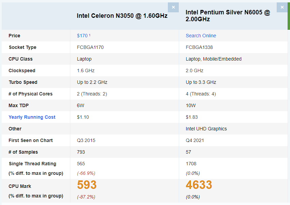Click the # of Physical Cores label
This screenshot has height=205, width=290.
(30, 94)
